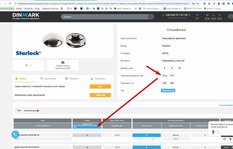Toggle packaging 250 шт filter
Screen dimensions: 233x149
(x=164, y=83)
